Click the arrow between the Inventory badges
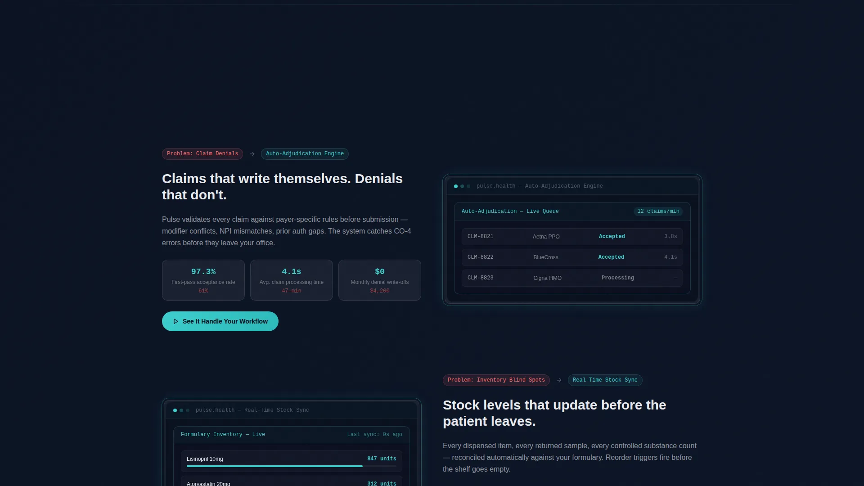The height and width of the screenshot is (486, 864). click(559, 380)
